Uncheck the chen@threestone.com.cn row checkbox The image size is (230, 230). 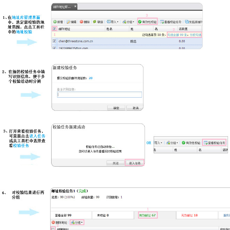(54, 41)
